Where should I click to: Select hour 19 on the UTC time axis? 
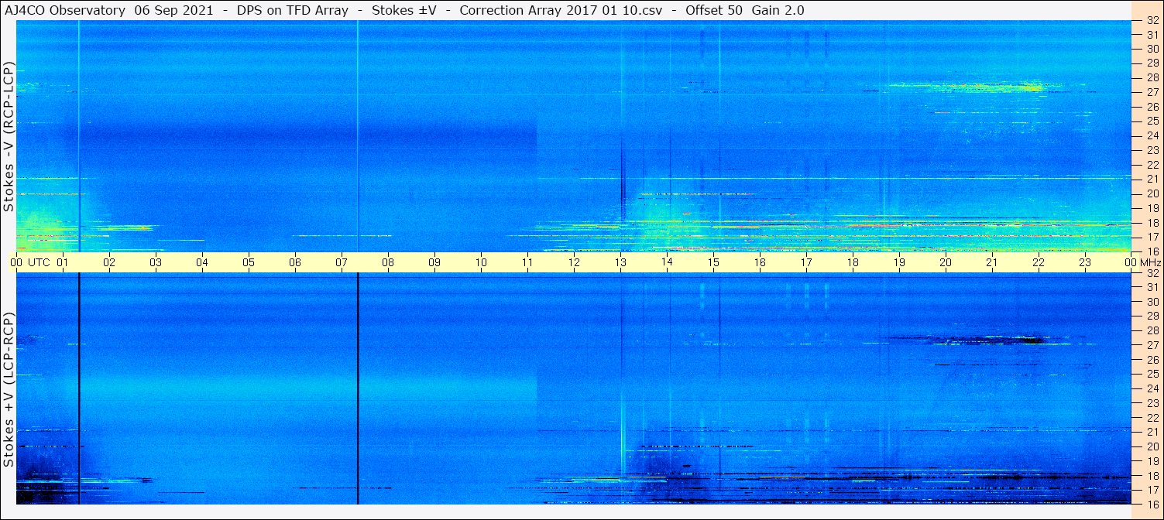[899, 262]
